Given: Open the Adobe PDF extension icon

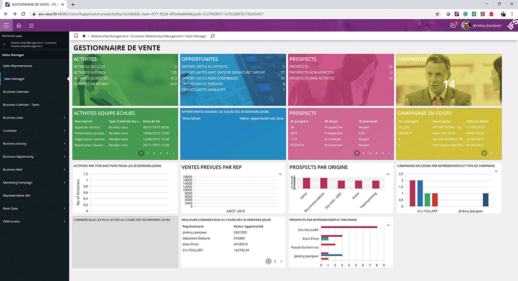Looking at the screenshot, I should tap(483, 14).
